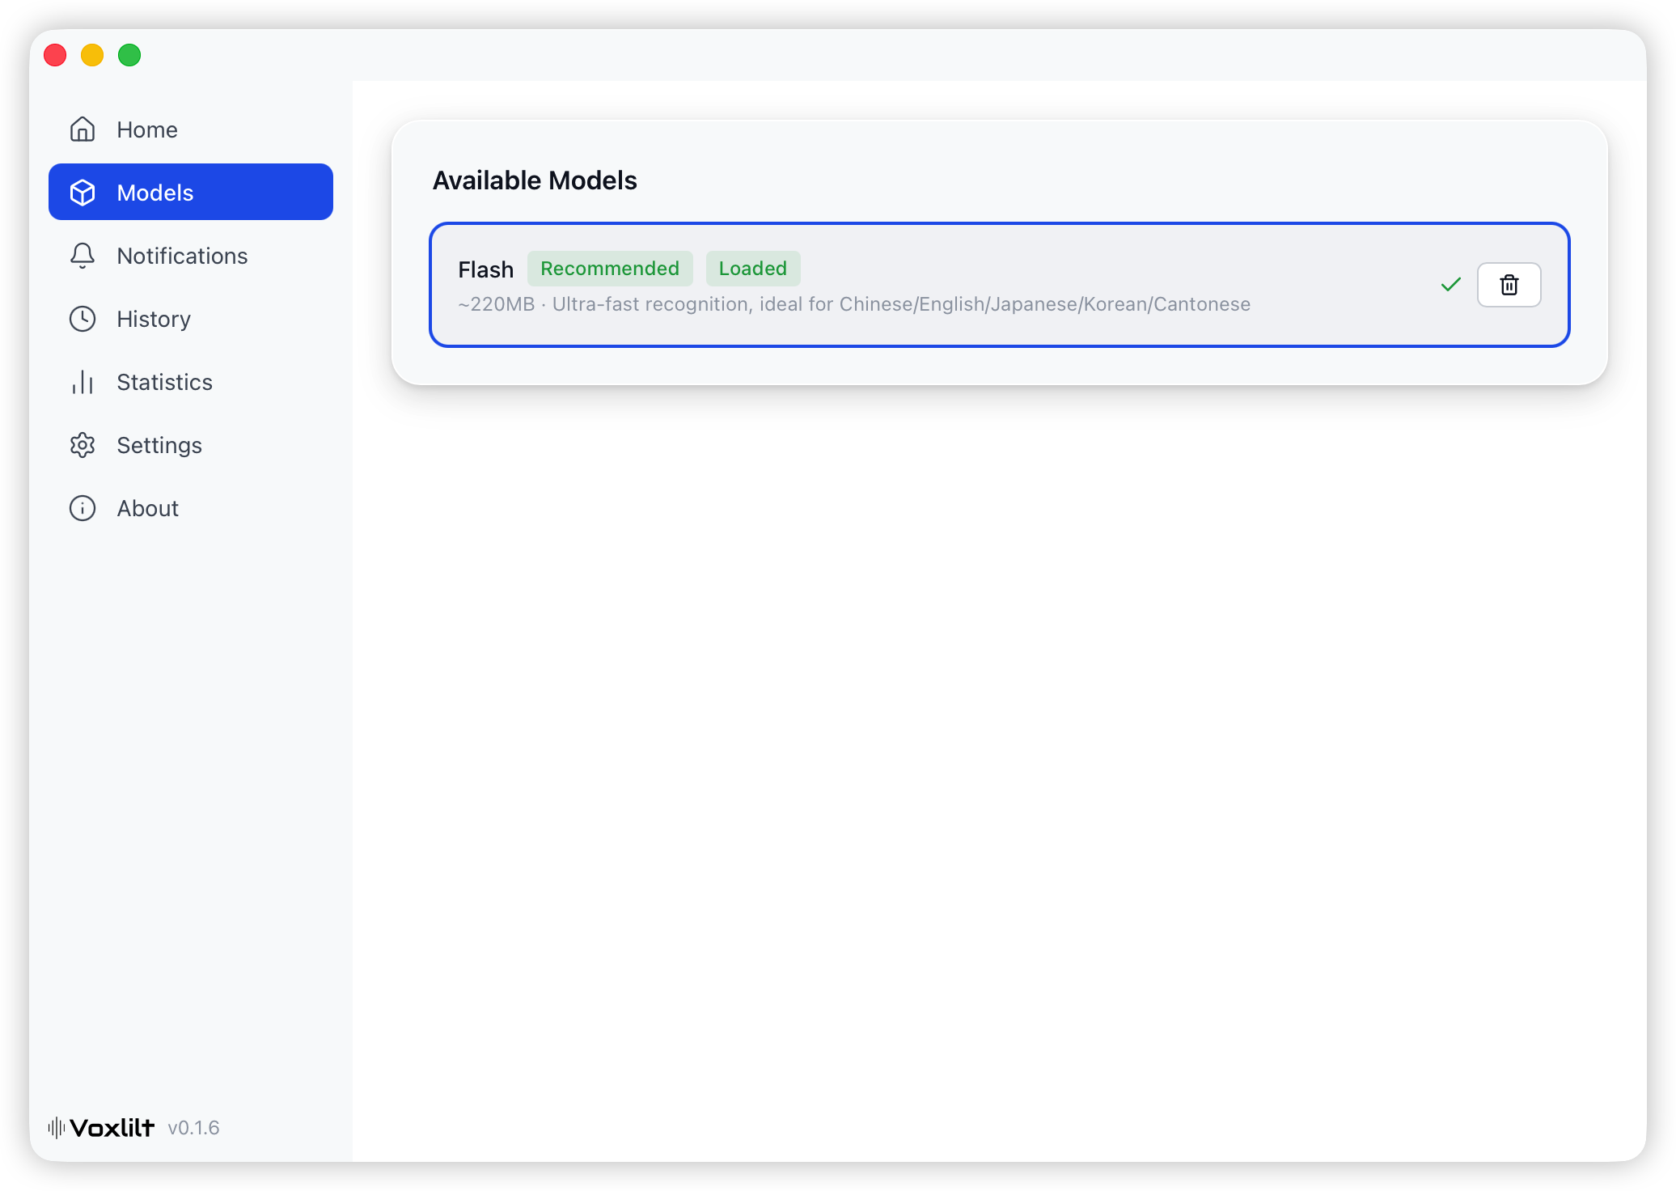Click the Models cube icon
This screenshot has width=1676, height=1191.
83,193
